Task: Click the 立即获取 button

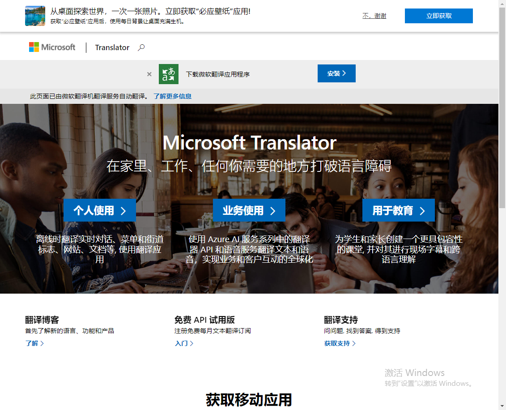Action: click(438, 16)
